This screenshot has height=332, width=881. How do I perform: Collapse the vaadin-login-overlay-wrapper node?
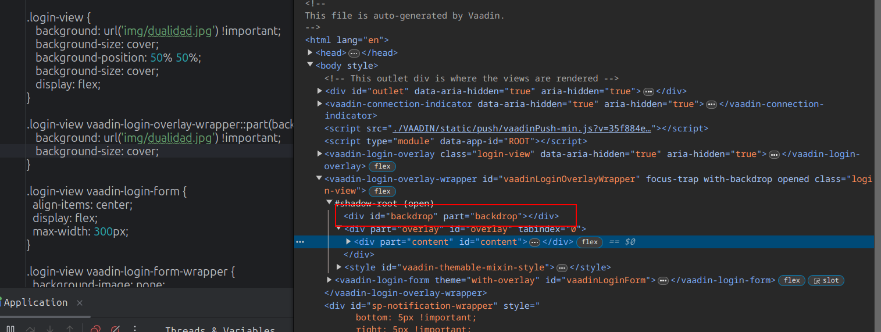point(320,179)
